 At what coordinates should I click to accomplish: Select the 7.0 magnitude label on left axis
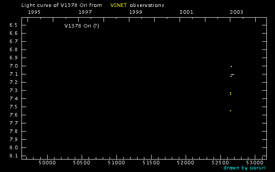point(13,66)
